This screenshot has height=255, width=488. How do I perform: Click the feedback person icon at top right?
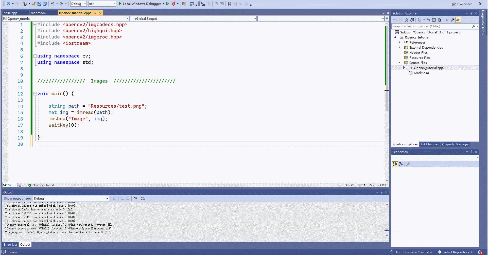click(x=480, y=4)
